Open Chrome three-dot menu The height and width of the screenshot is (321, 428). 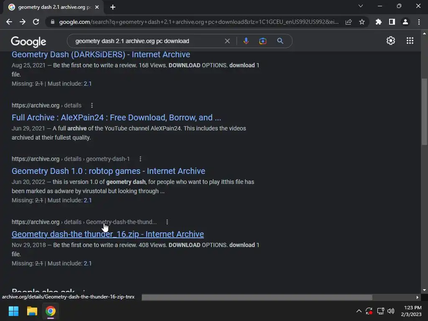click(419, 22)
